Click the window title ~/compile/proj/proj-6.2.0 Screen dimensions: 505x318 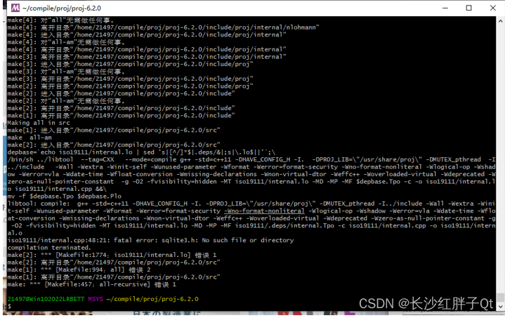coord(62,8)
